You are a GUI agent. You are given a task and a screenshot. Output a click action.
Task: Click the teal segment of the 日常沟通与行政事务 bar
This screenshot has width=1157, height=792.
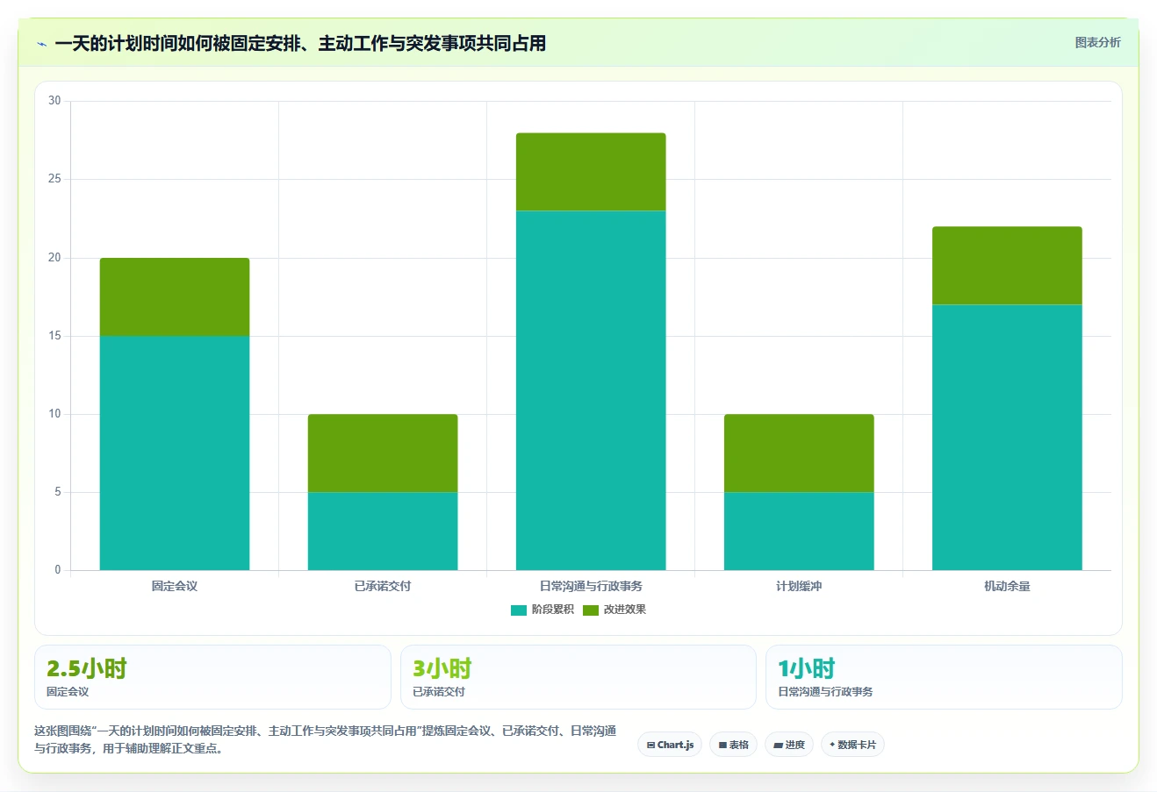pyautogui.click(x=591, y=390)
